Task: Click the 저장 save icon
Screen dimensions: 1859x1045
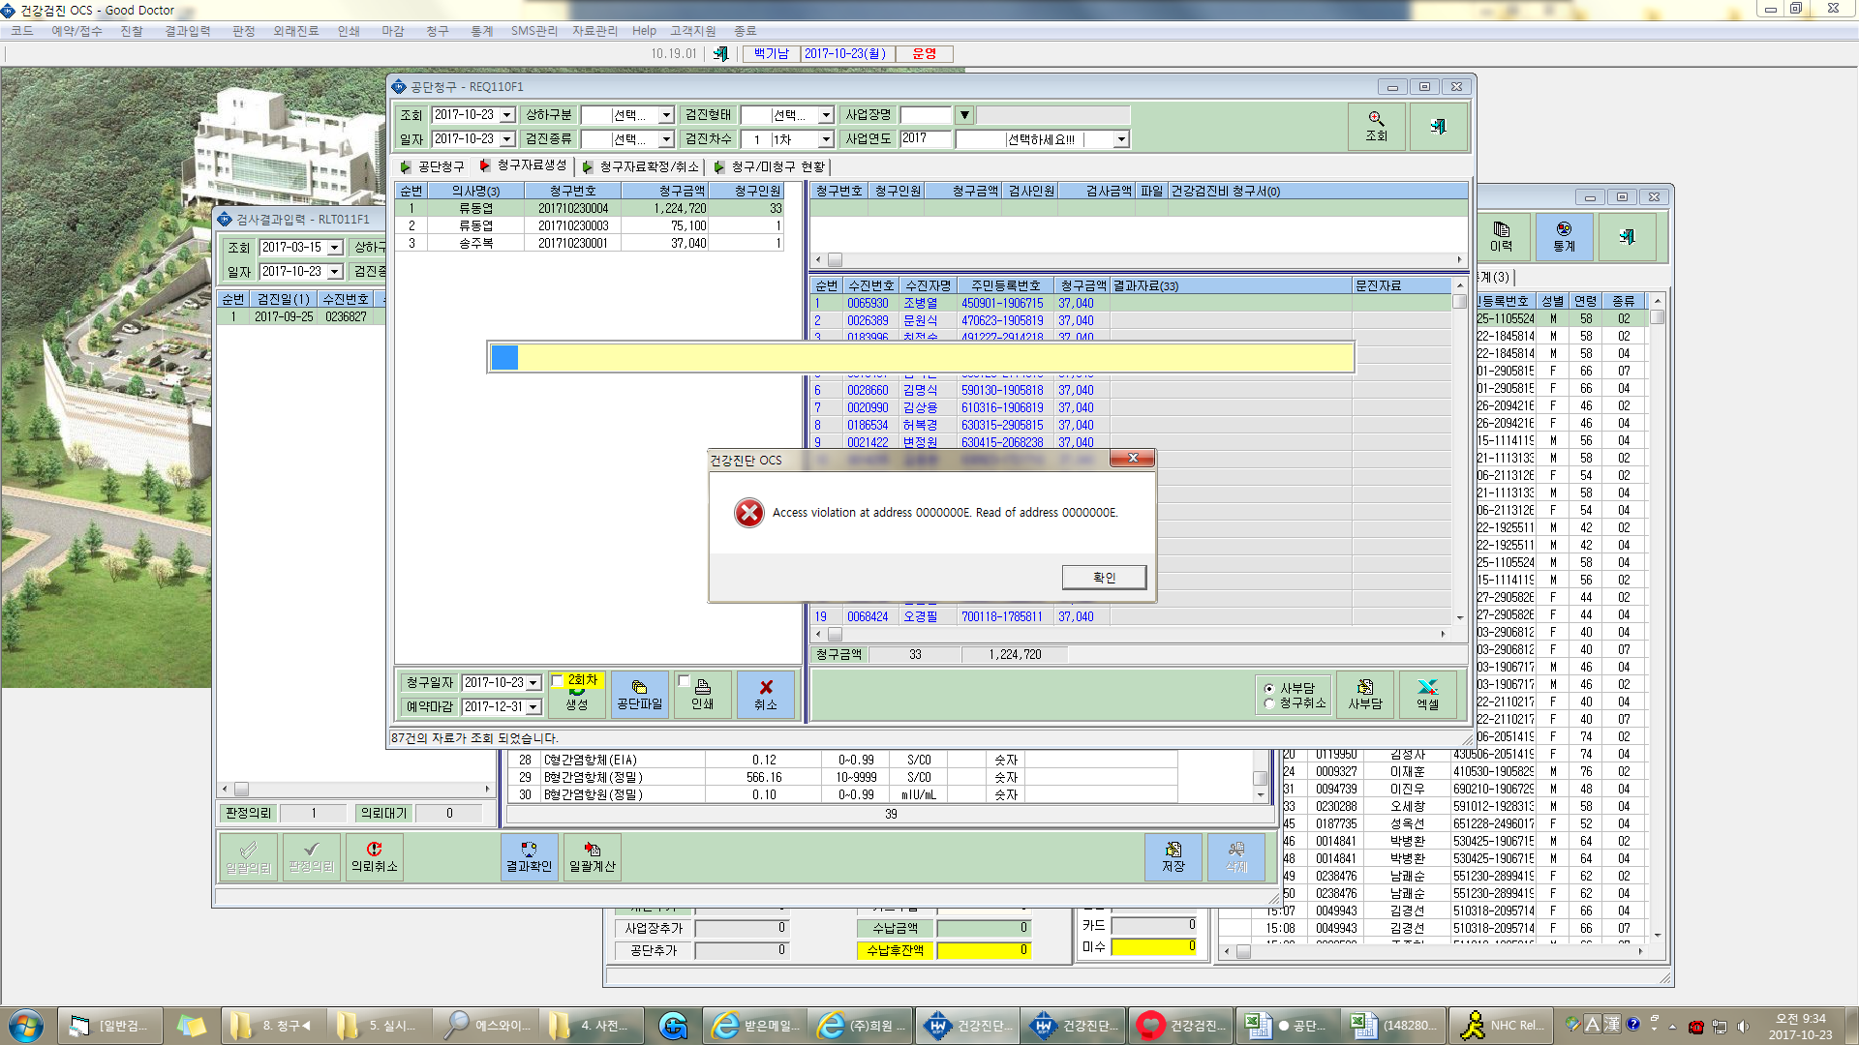Action: click(1173, 857)
